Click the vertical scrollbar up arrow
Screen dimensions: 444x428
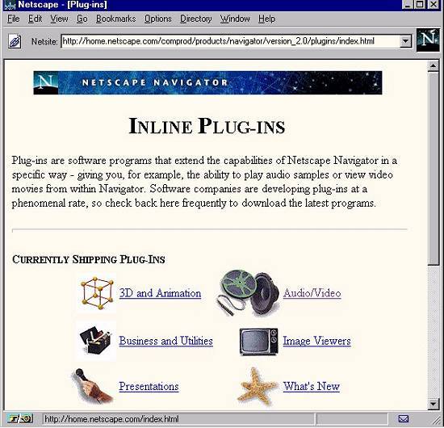click(434, 66)
